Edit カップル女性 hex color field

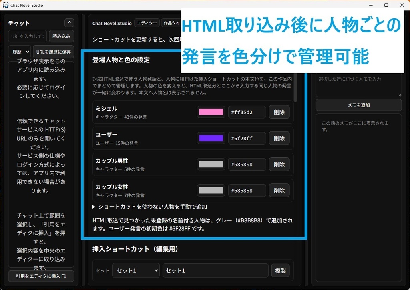[x=247, y=190]
